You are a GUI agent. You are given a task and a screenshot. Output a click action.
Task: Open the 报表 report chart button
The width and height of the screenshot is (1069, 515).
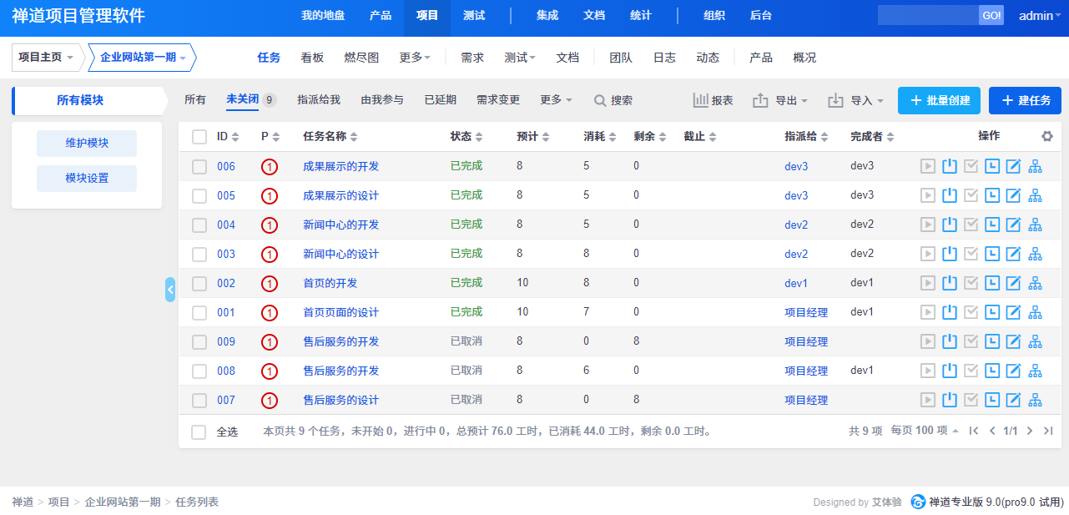tap(714, 100)
